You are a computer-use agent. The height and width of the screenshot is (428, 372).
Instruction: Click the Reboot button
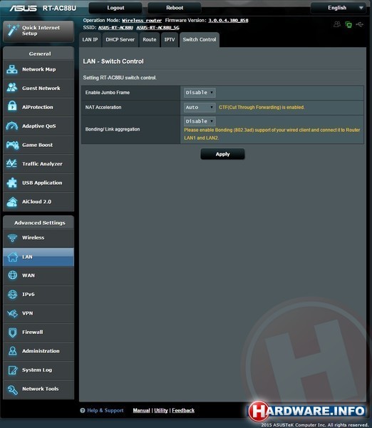click(175, 8)
